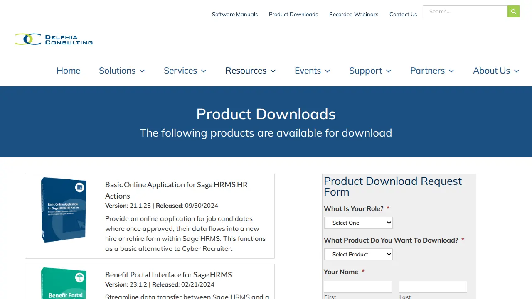Expand the Resources menu chevron
532x299 pixels.
pos(273,71)
